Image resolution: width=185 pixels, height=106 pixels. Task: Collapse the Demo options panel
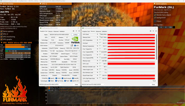pos(155,4)
